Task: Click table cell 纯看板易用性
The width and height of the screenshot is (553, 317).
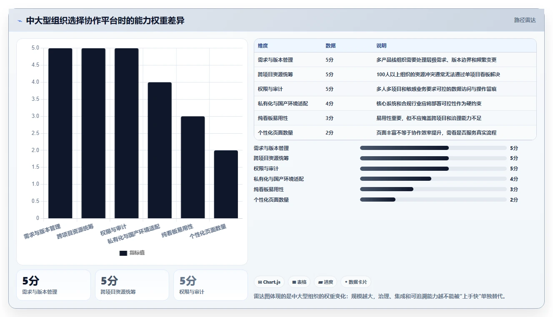Action: pyautogui.click(x=273, y=118)
